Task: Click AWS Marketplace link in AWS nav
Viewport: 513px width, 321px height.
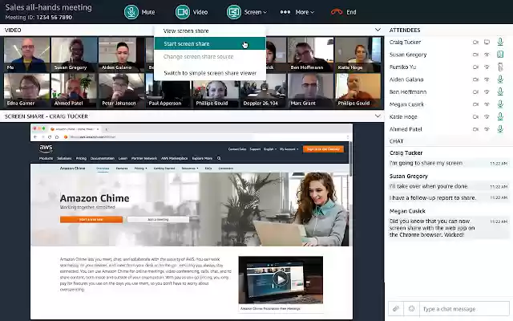Action: 175,158
